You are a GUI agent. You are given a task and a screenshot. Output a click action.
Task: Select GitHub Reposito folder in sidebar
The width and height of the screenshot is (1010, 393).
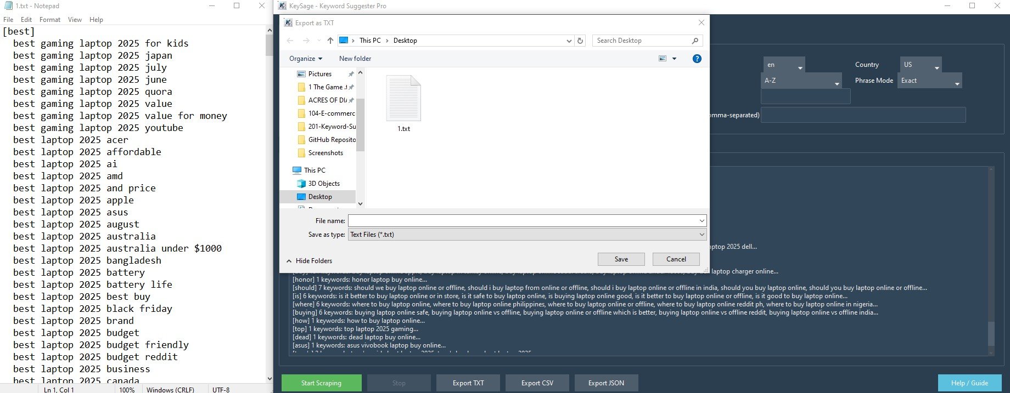click(326, 140)
